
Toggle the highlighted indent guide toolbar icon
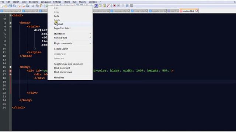click(96, 6)
